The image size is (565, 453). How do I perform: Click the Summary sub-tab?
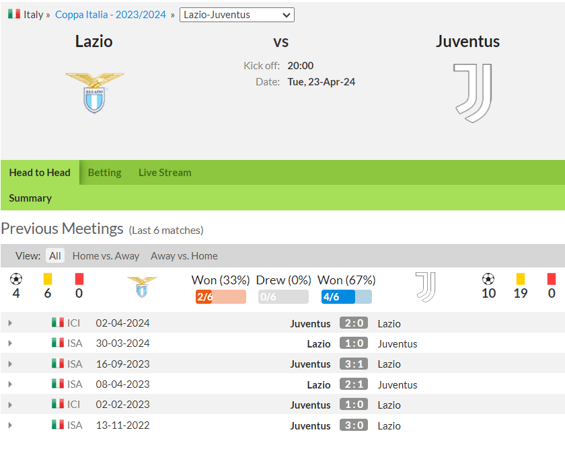(x=30, y=198)
